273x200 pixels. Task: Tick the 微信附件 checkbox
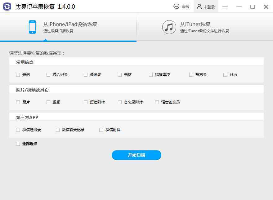coord(101,130)
